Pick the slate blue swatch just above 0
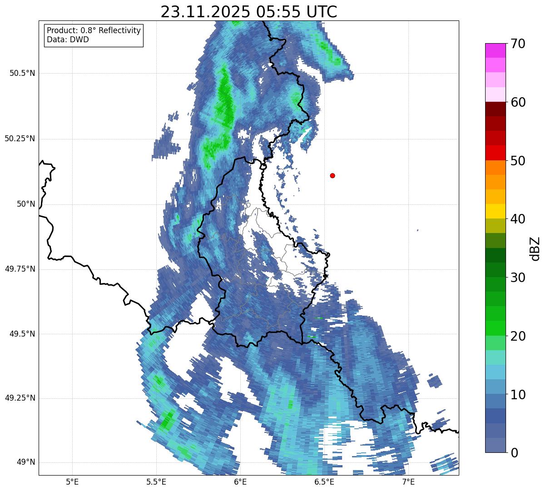 (496, 445)
